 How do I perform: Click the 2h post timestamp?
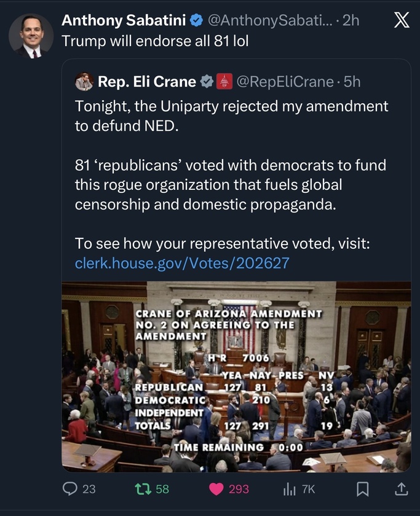tap(351, 20)
